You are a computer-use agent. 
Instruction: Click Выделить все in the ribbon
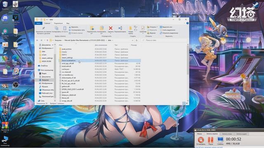pos(166,27)
